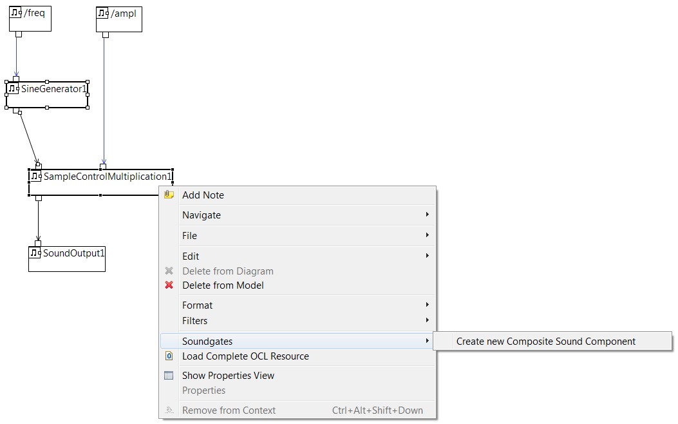Click the output port below the /freq node
Viewport: 678px width, 424px height.
tap(19, 34)
